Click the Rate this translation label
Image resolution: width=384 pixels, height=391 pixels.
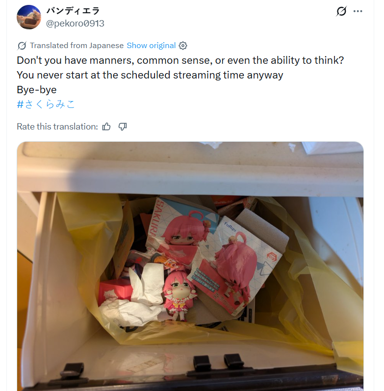(x=57, y=127)
